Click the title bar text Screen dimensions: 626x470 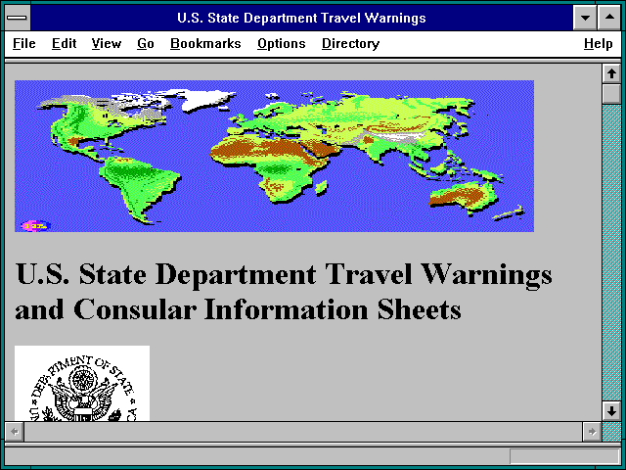(x=301, y=18)
